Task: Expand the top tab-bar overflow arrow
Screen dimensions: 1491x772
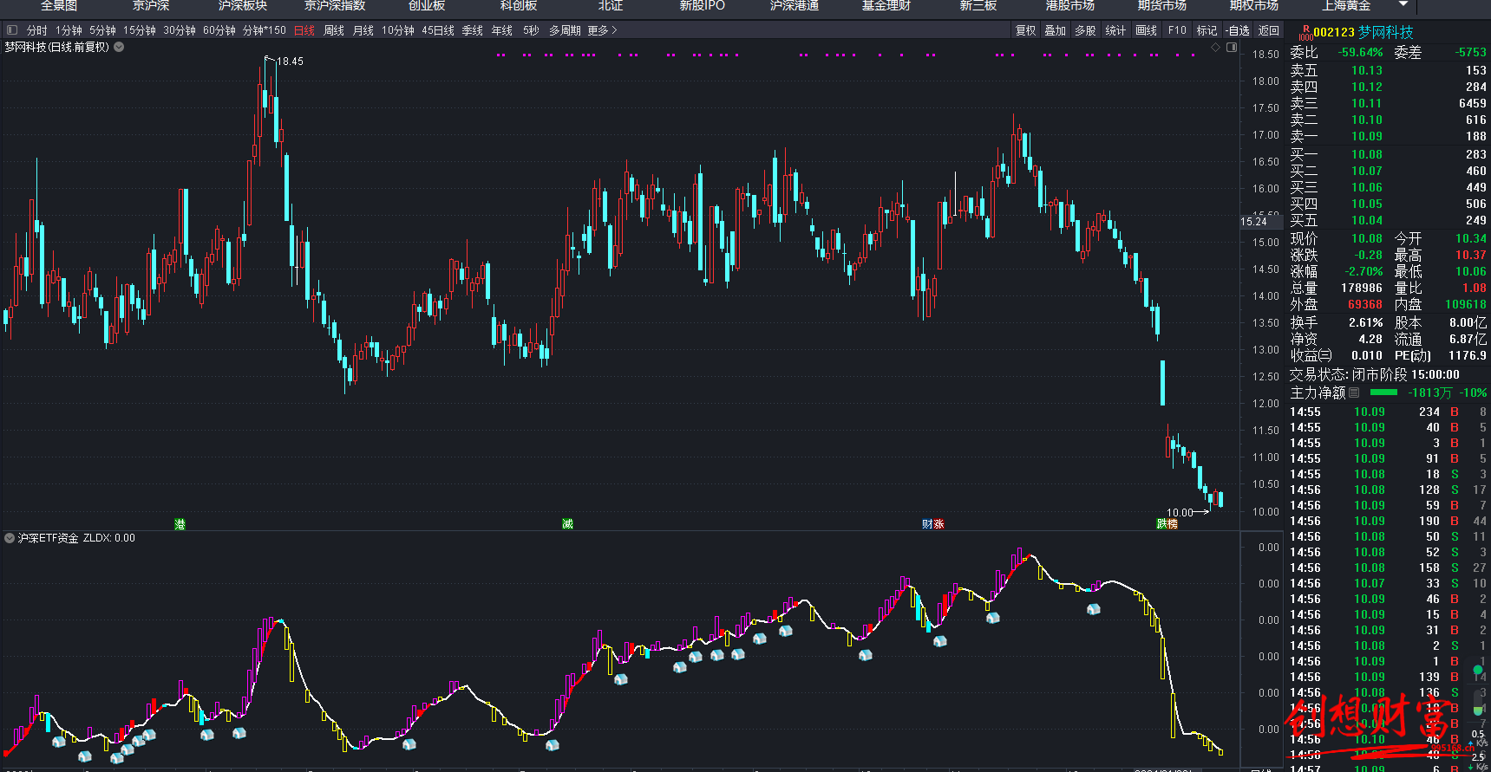Action: pyautogui.click(x=1403, y=5)
